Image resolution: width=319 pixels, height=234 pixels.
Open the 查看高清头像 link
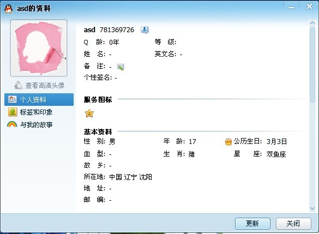pos(45,86)
